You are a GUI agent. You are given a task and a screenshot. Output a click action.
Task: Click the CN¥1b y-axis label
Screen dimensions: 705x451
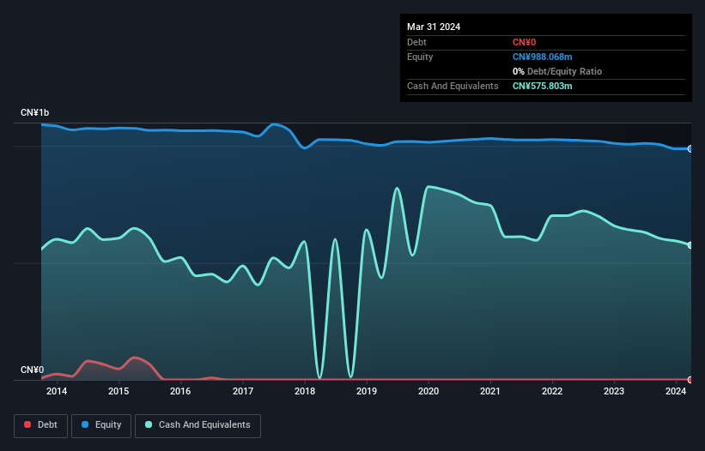click(34, 112)
